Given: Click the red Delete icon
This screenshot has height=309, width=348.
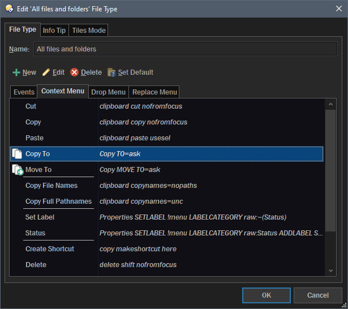Looking at the screenshot, I should (75, 72).
